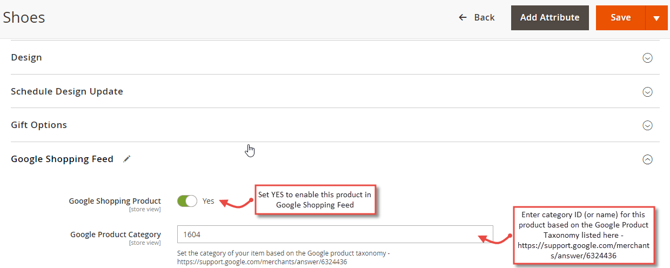670x268 pixels.
Task: Click the Yes label next to toggle
Action: (209, 201)
